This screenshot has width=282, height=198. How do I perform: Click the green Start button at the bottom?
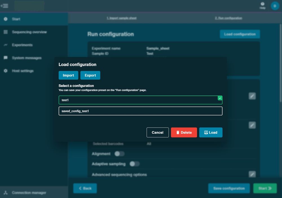(265, 188)
